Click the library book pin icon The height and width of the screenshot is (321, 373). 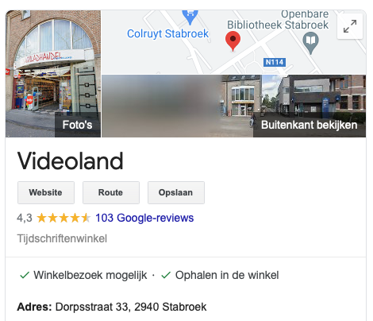310,42
